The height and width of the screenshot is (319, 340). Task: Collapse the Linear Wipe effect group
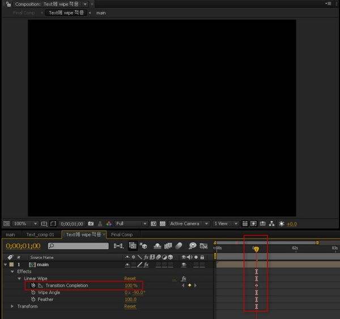point(19,279)
